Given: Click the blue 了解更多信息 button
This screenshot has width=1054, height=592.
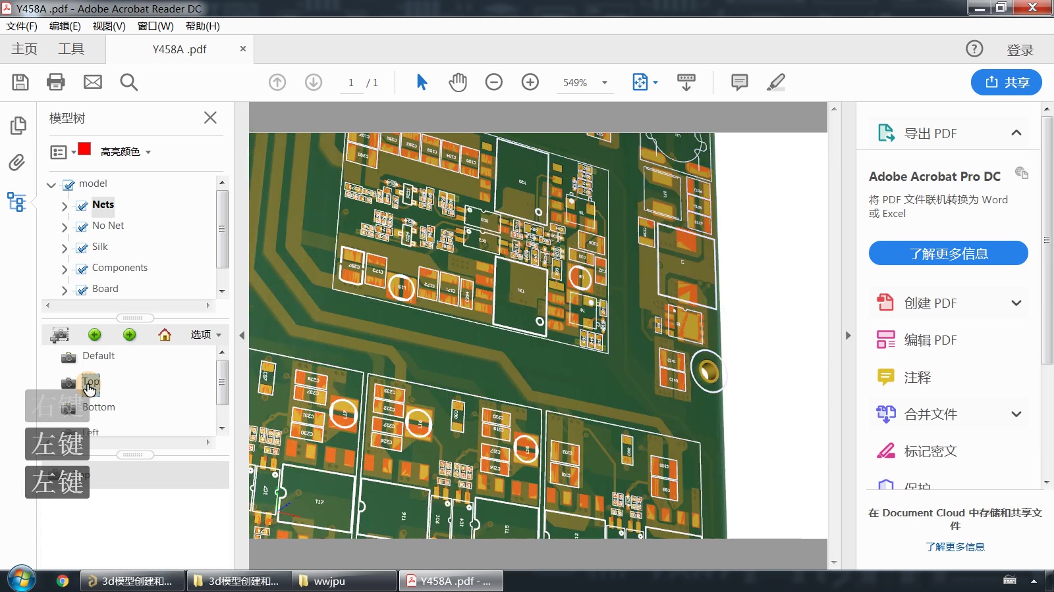Looking at the screenshot, I should pyautogui.click(x=948, y=253).
